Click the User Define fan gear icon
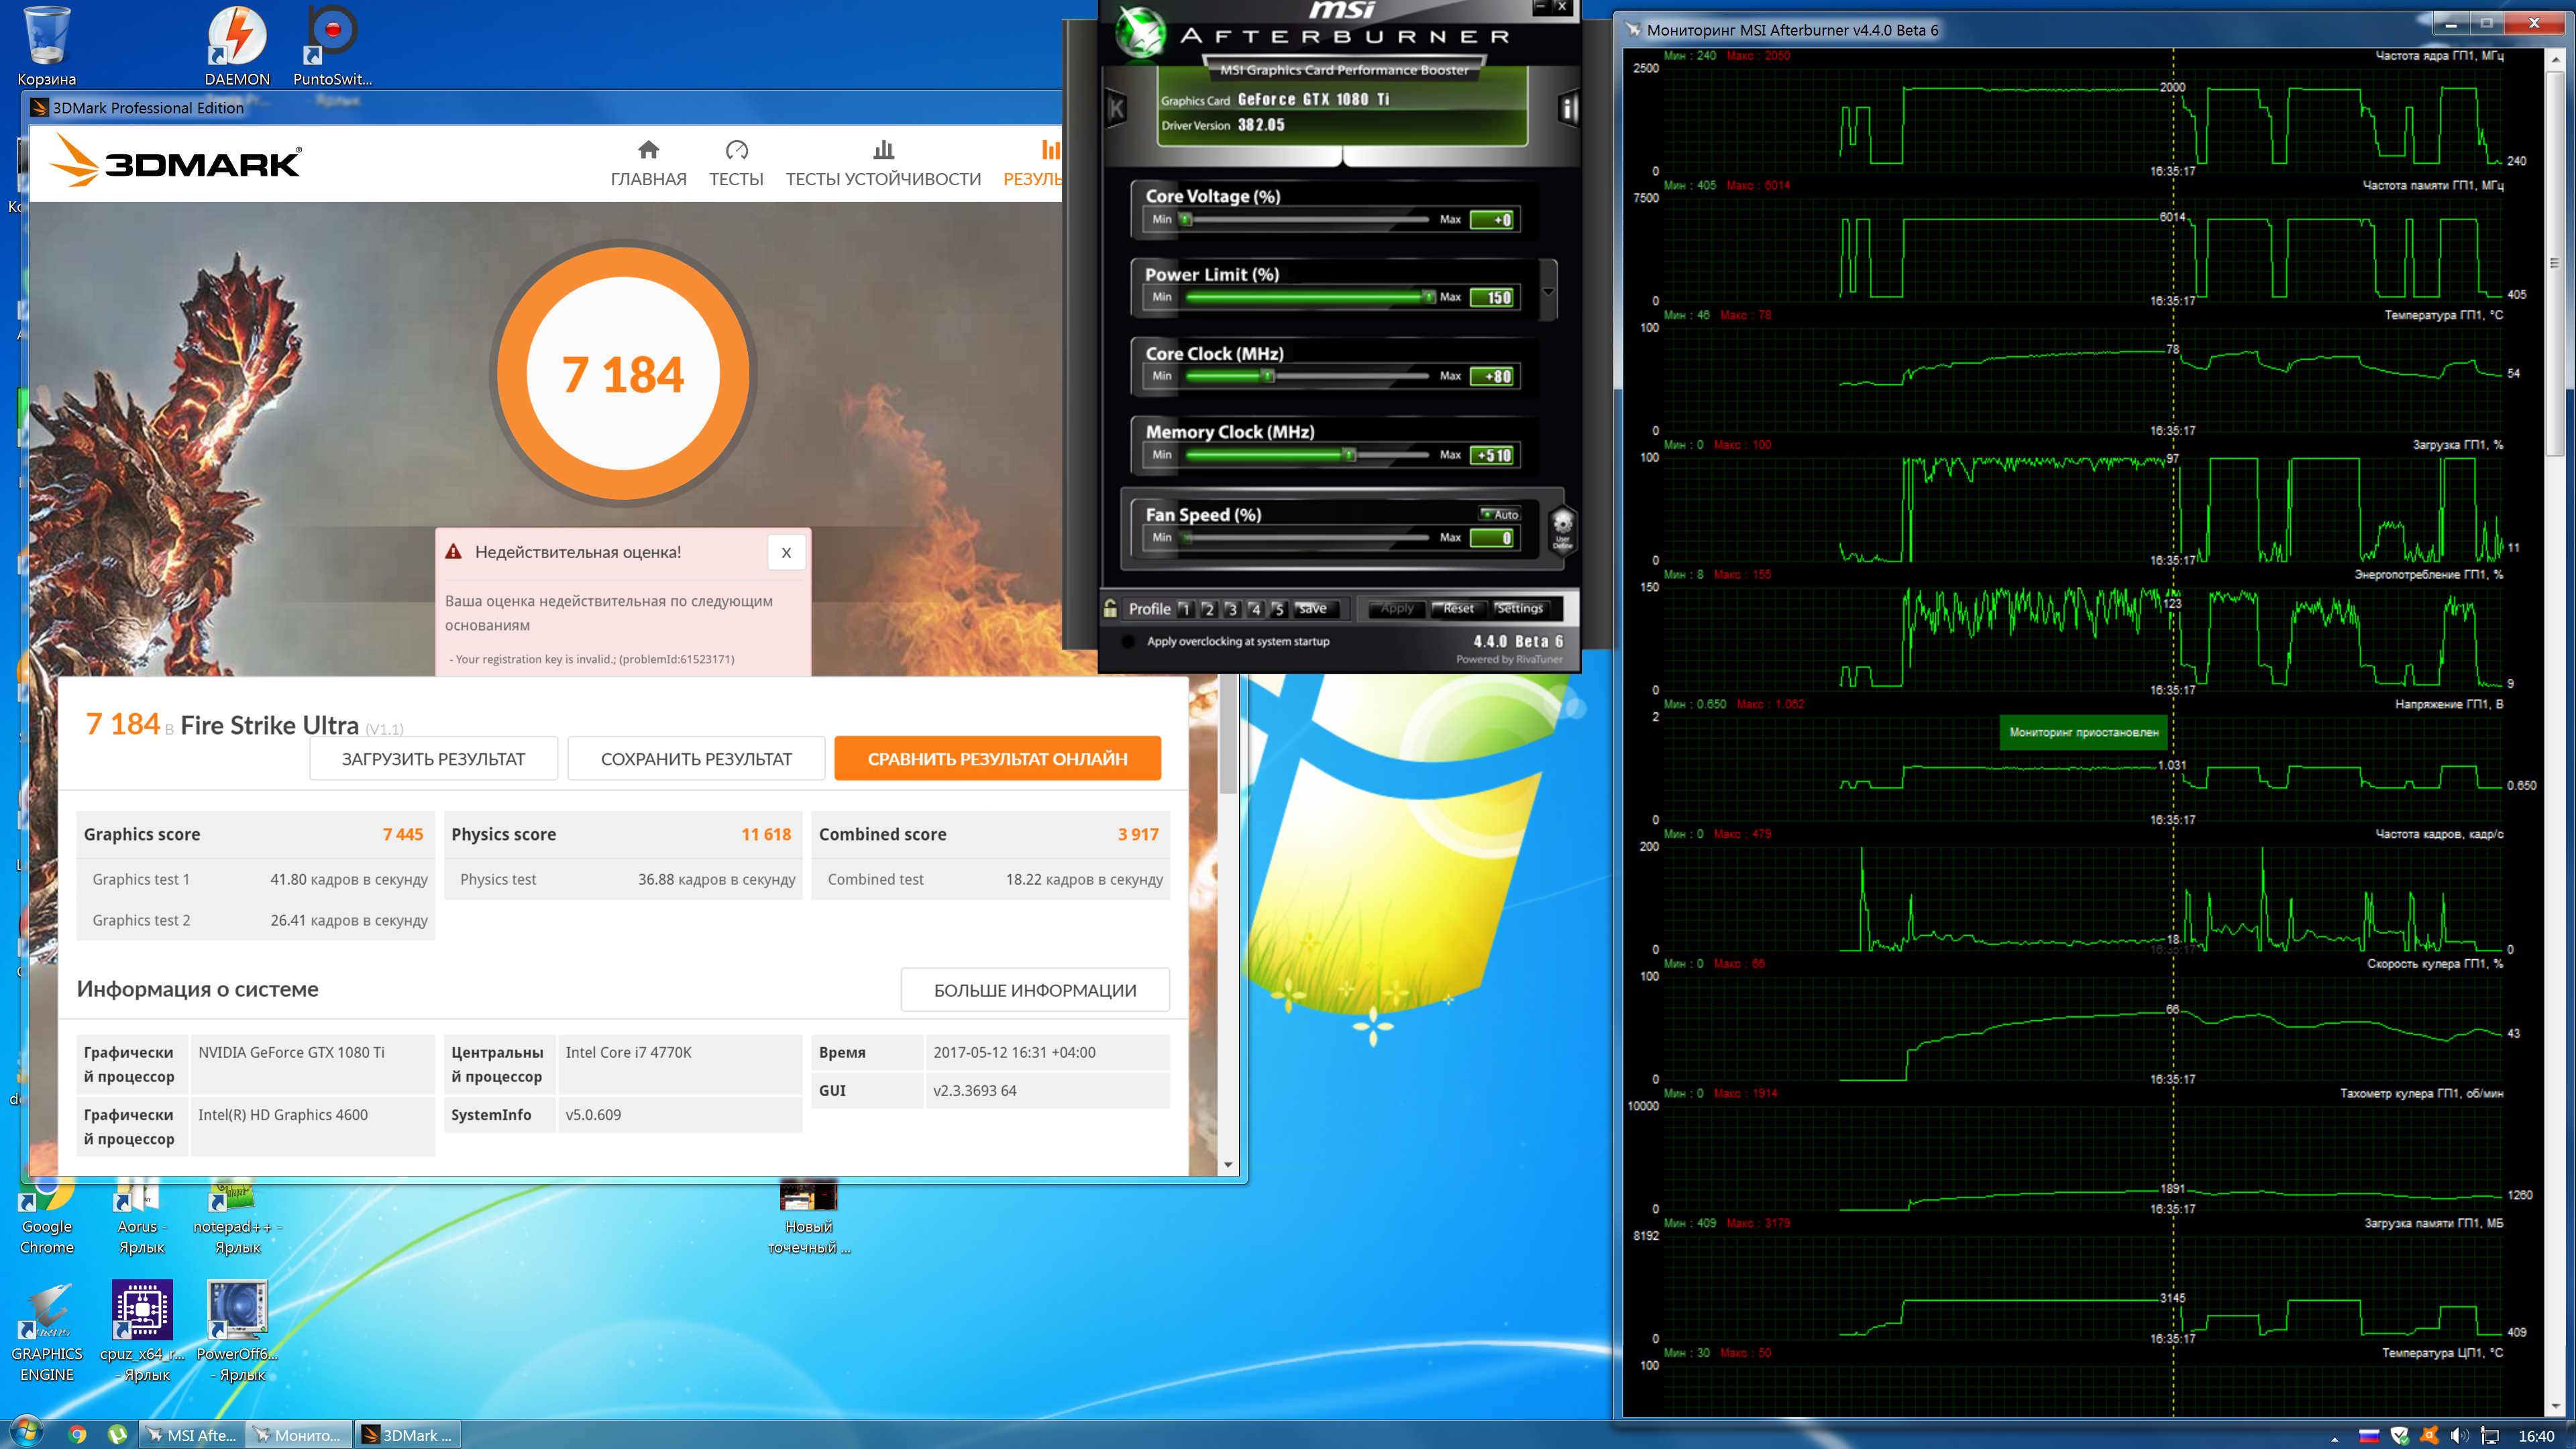2576x1449 pixels. coord(1562,527)
